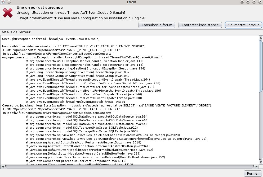Click the red X error icon

click(x=8, y=13)
